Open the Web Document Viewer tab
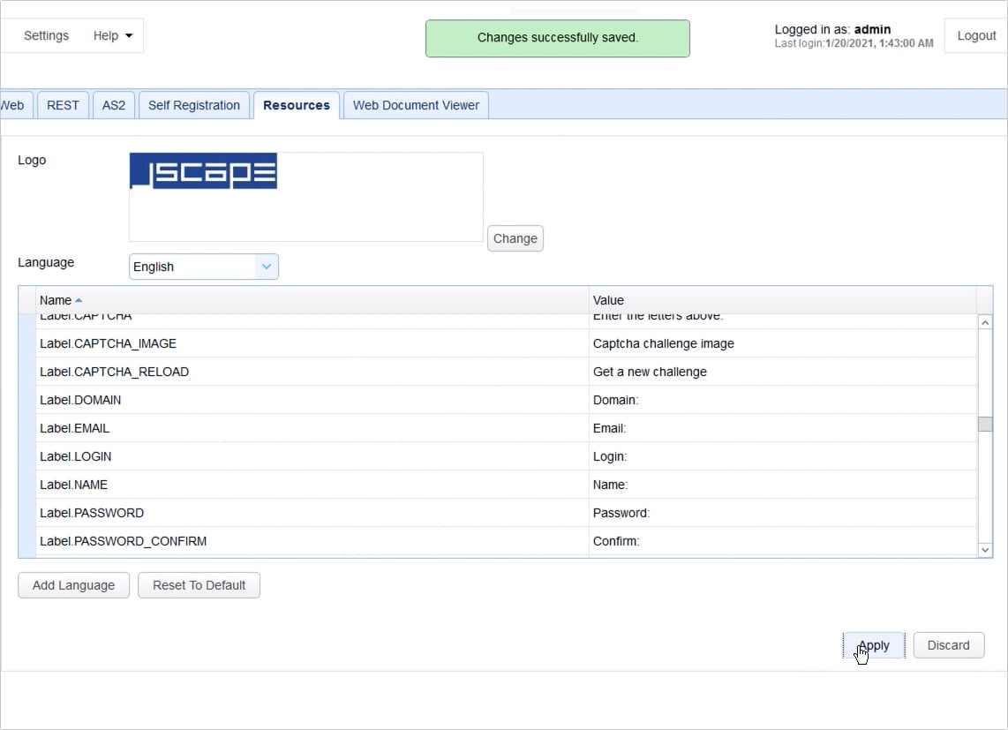Screen dimensions: 1008x730 (x=416, y=104)
